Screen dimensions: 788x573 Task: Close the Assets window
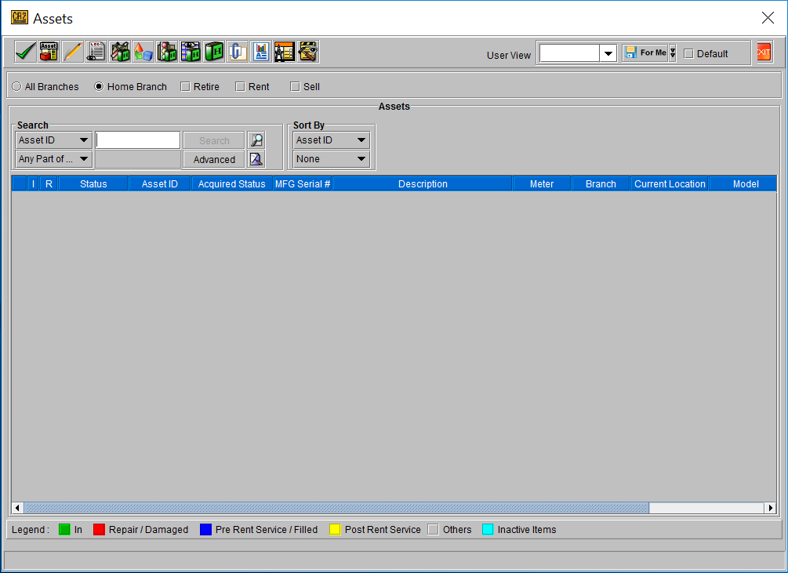768,18
